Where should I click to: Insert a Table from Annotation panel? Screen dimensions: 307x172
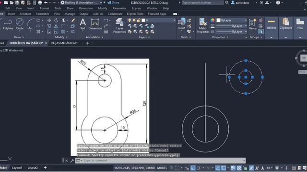point(106,32)
